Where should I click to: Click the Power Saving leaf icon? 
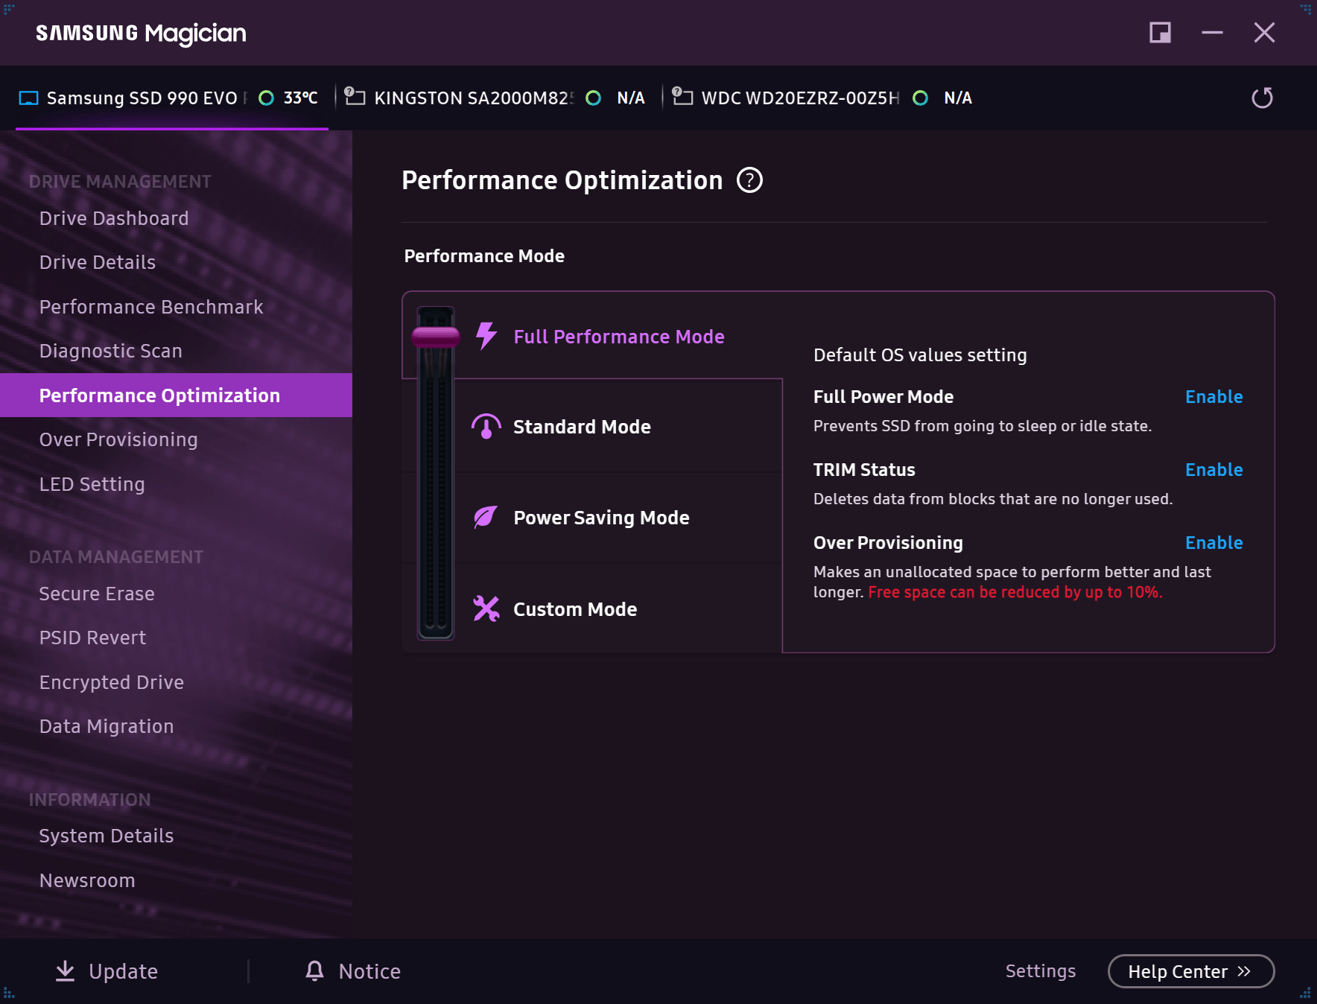(486, 517)
